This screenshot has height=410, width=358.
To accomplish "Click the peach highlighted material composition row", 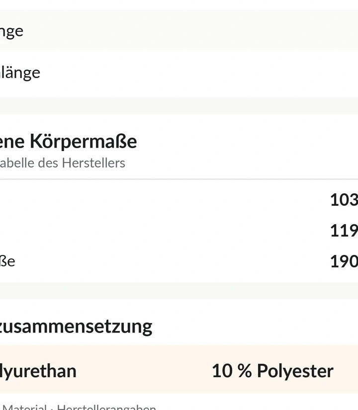I will [x=179, y=369].
